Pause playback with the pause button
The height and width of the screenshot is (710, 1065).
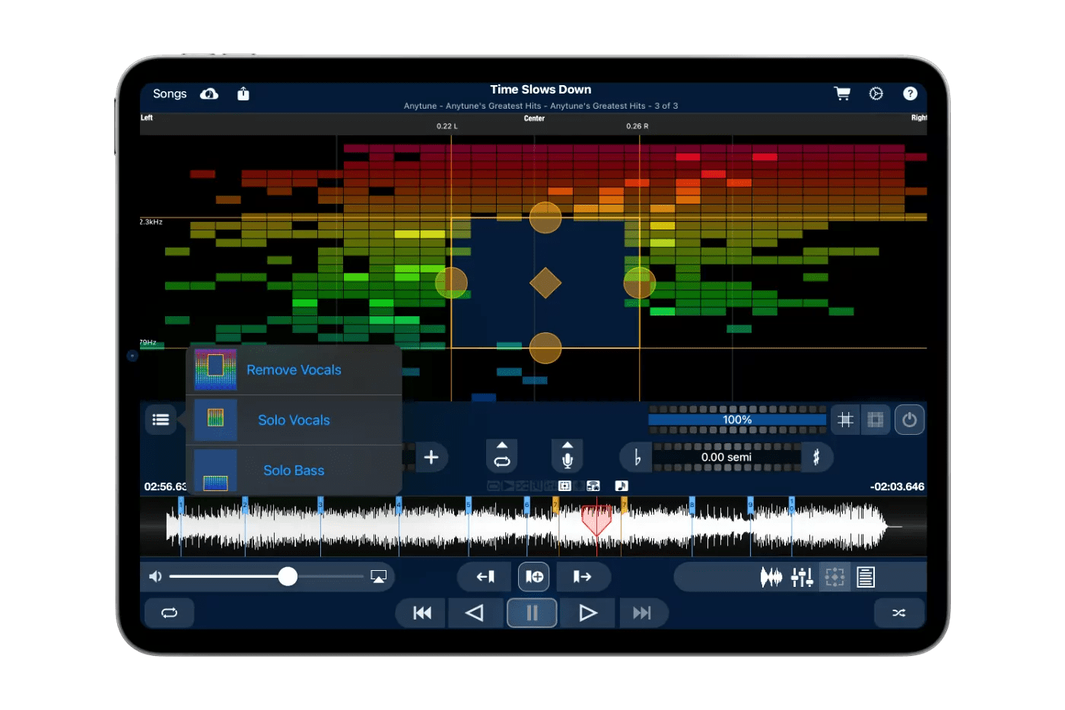click(x=531, y=613)
